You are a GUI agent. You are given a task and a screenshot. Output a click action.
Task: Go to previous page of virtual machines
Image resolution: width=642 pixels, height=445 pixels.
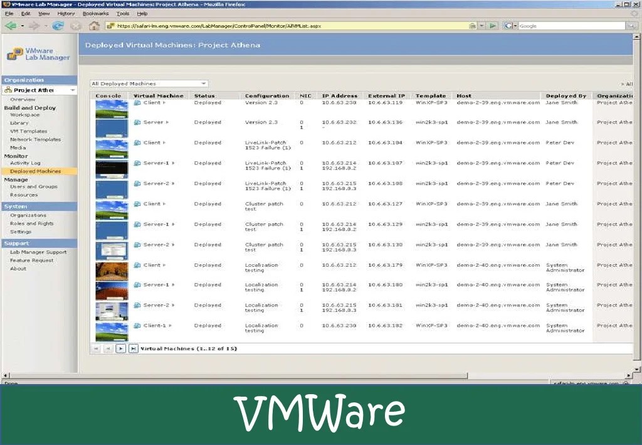click(x=108, y=349)
